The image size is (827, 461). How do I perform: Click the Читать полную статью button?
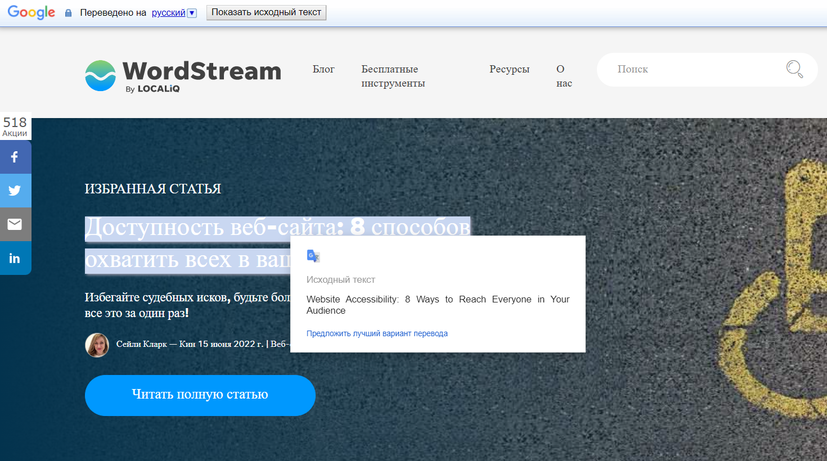(x=200, y=395)
